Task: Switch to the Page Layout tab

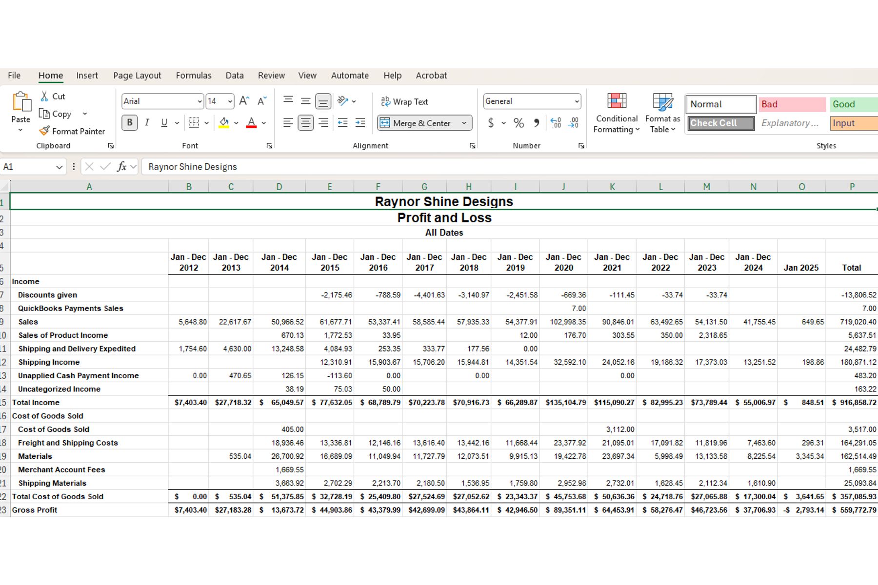Action: [x=137, y=76]
